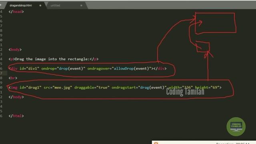The width and height of the screenshot is (256, 144).
Task: Close the draganddrop.html tab using its dot
Action: 40,5
